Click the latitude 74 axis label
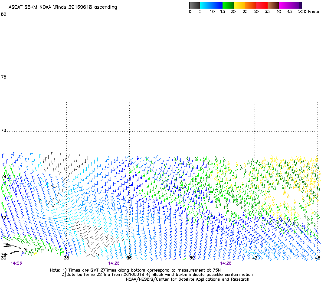This screenshot has height=282, width=321. point(3,177)
